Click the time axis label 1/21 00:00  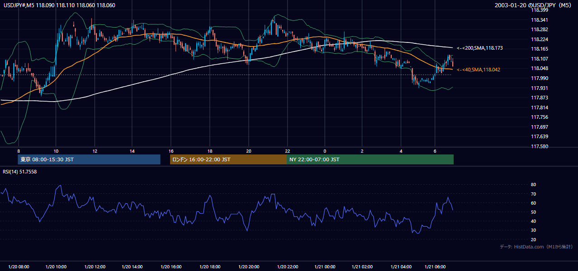pos(324,267)
